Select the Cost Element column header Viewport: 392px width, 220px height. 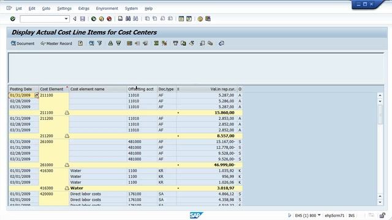coord(54,89)
